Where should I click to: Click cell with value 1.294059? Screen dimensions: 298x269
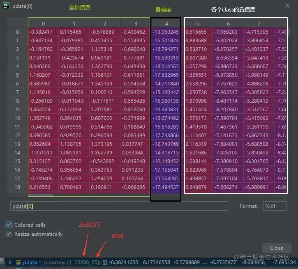coord(105,179)
